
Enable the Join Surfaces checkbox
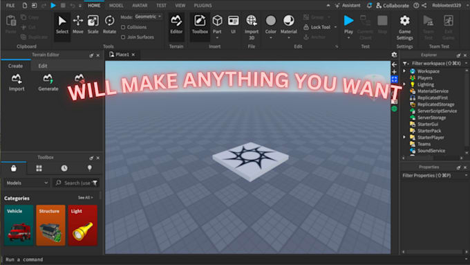click(x=123, y=37)
